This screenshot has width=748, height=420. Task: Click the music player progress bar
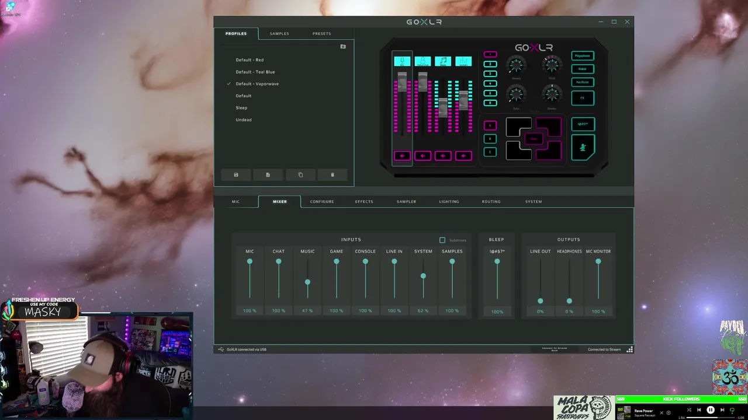tap(710, 418)
